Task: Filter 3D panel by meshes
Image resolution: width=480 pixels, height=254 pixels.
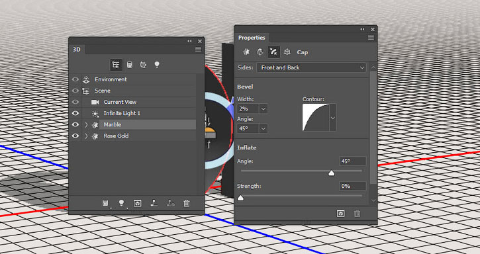Action: [x=130, y=65]
